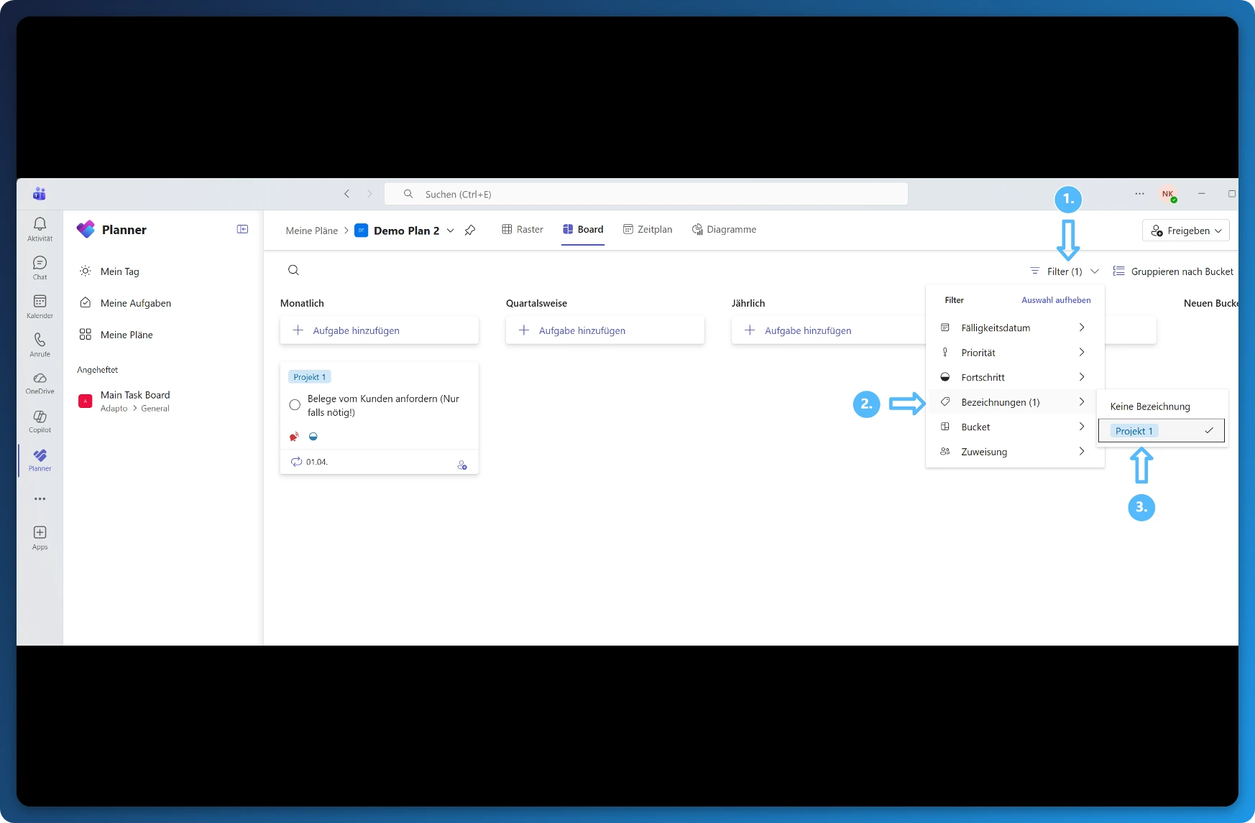Image resolution: width=1255 pixels, height=823 pixels.
Task: Switch to the Zeitplan view tab
Action: [x=648, y=230]
